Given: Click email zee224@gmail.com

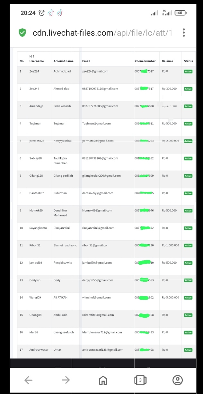Looking at the screenshot, I should click(95, 71).
